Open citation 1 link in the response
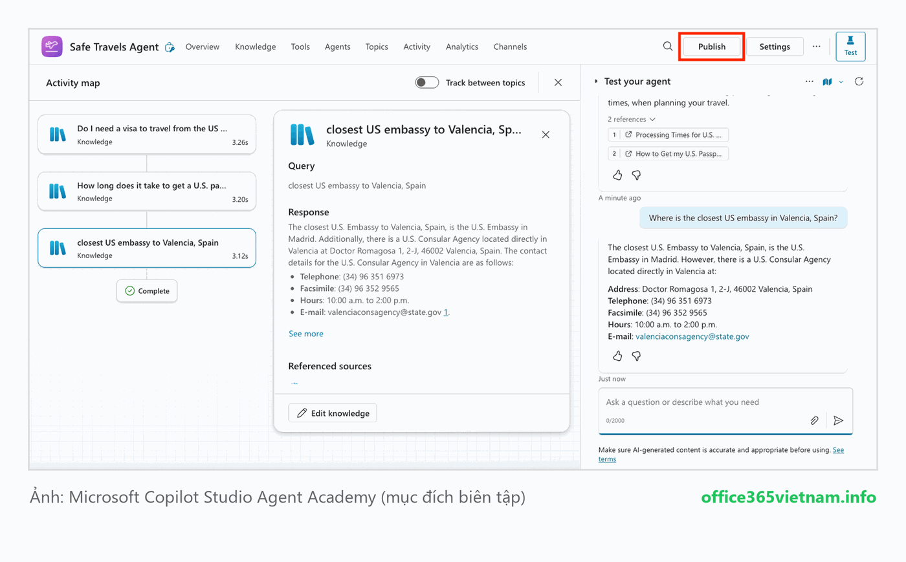Screen dimensions: 906x562 (x=446, y=312)
